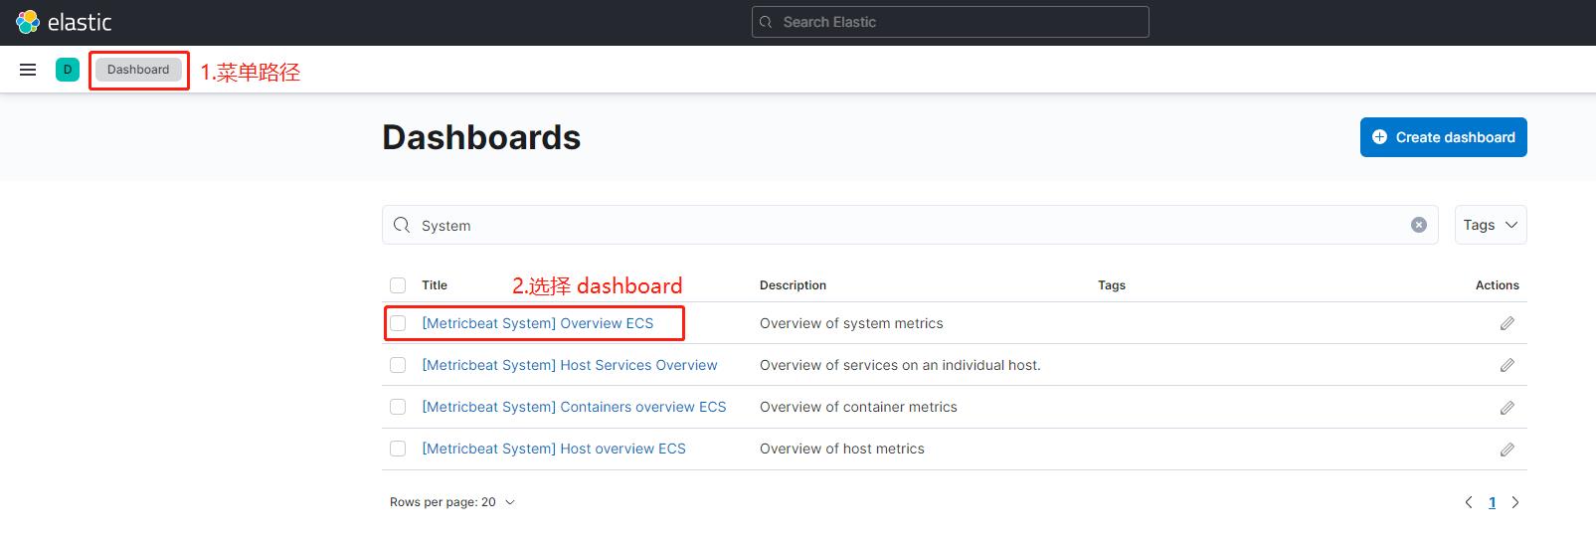The image size is (1596, 543).
Task: Click the Description column header
Action: (793, 285)
